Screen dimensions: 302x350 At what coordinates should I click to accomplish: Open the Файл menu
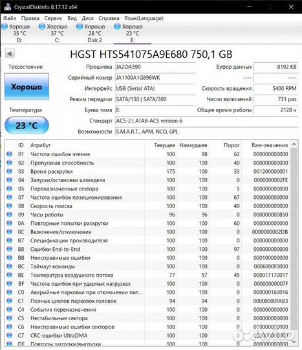click(x=10, y=18)
